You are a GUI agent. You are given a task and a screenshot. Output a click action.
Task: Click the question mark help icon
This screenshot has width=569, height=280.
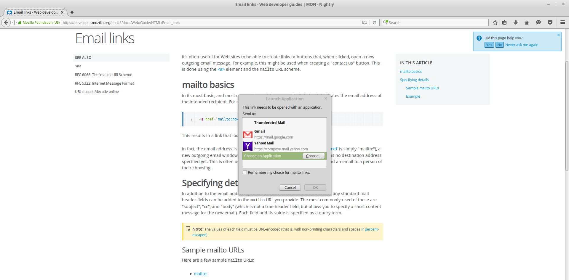(479, 38)
